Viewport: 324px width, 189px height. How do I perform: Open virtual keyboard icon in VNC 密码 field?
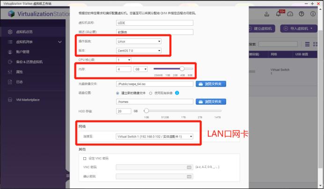coord(189,167)
